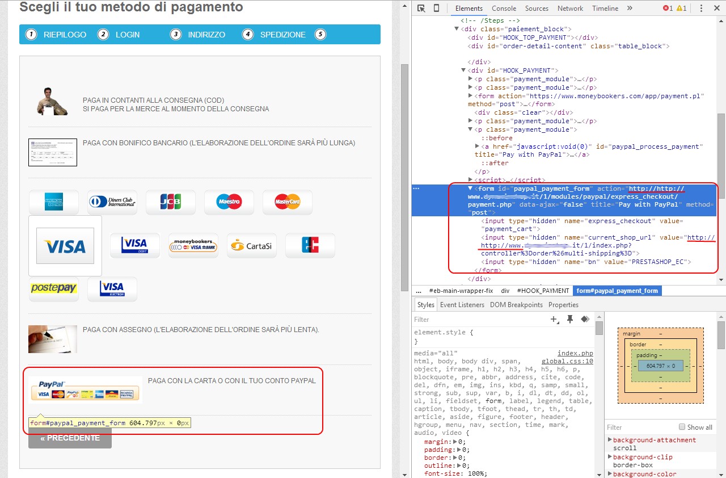Click Paga con bonifico bancario option
This screenshot has height=478, width=726.
pyautogui.click(x=219, y=143)
